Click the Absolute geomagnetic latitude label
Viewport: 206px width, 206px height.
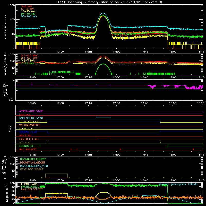point(178,184)
